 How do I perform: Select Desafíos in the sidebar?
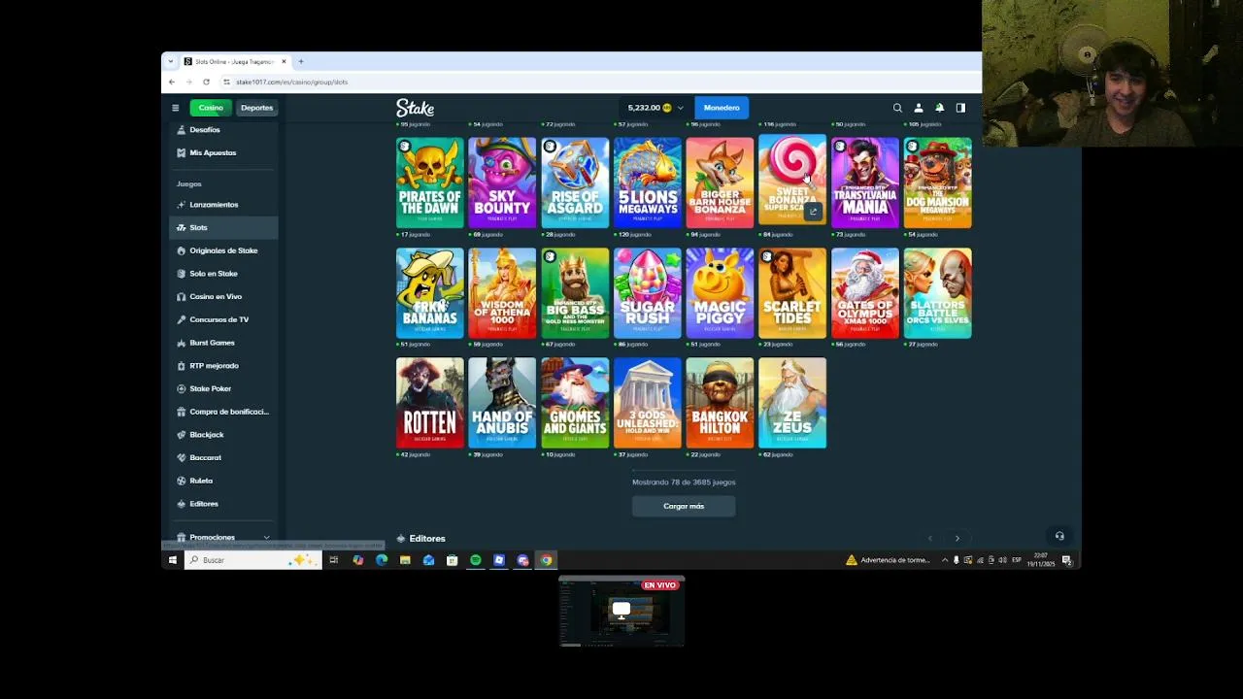(224, 130)
